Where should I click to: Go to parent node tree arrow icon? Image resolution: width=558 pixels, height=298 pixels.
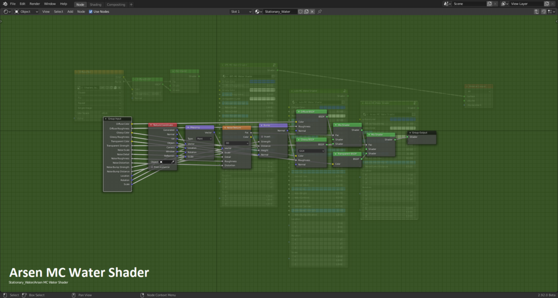[536, 12]
